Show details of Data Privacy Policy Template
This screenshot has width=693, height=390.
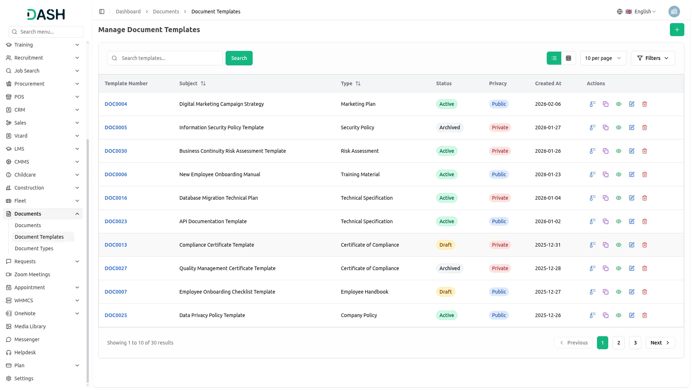coord(619,315)
